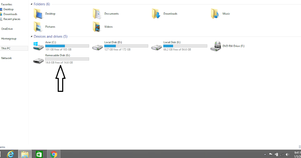This screenshot has height=158, width=301.
Task: Open the Windows Store from the taskbar
Action: pyautogui.click(x=39, y=154)
